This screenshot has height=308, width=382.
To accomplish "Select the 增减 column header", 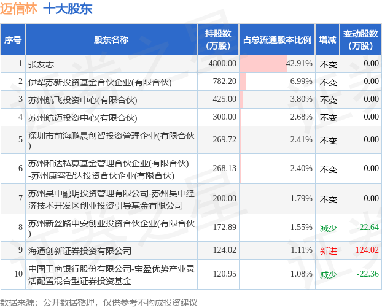I will pos(327,39).
